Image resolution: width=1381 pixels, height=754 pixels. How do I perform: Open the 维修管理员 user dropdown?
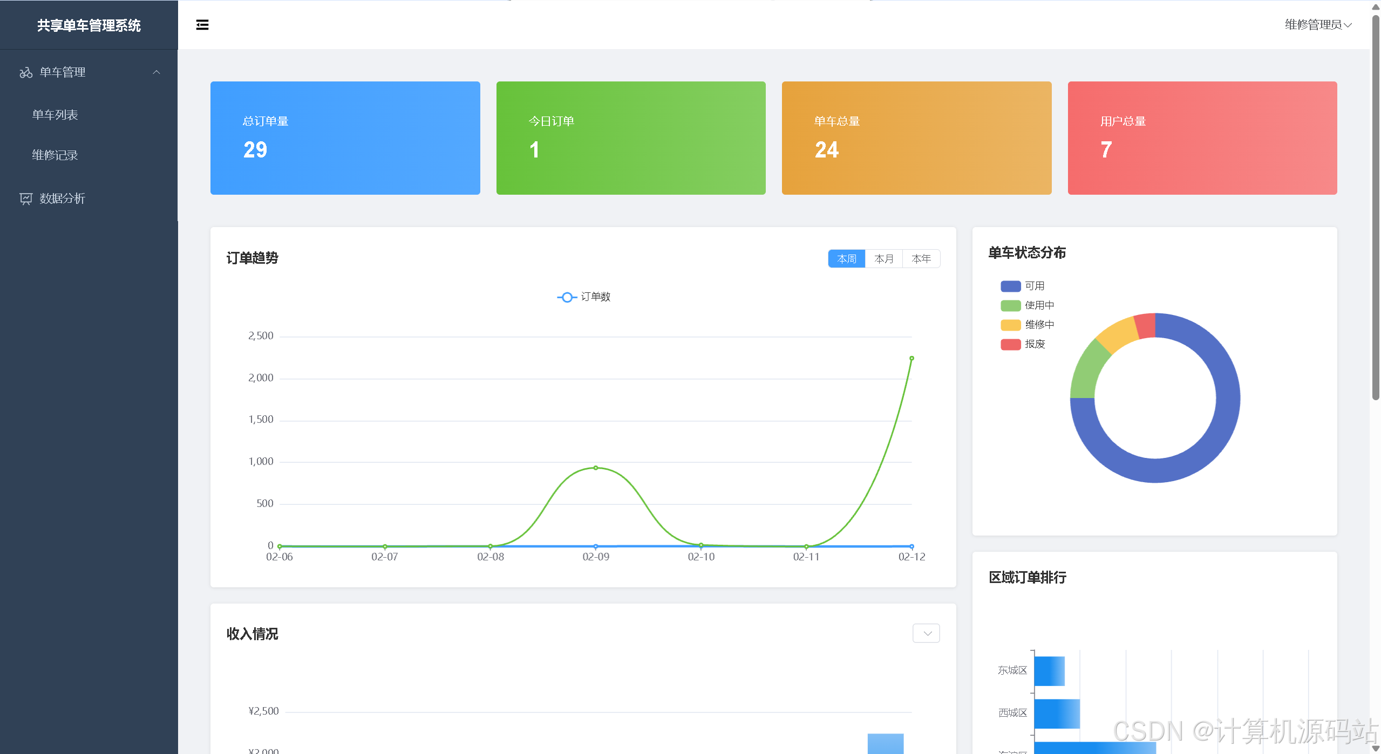point(1318,25)
